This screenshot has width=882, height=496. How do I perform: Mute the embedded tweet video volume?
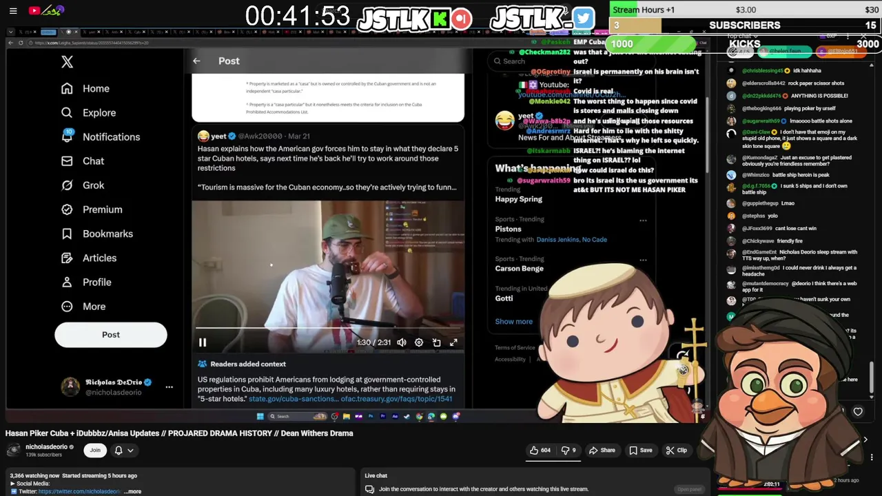click(402, 342)
